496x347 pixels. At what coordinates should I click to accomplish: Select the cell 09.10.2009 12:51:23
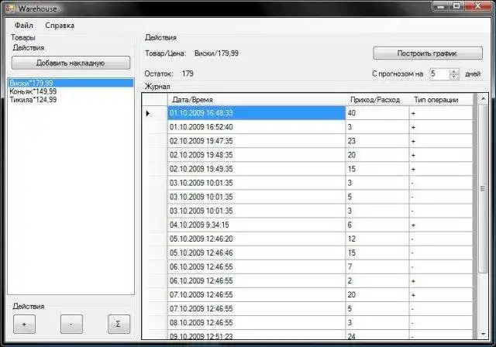tap(257, 335)
